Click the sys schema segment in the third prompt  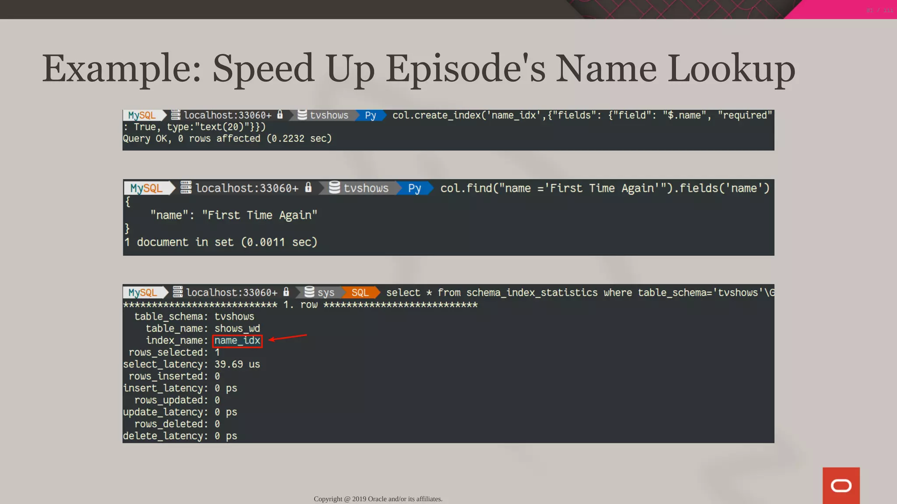click(326, 292)
